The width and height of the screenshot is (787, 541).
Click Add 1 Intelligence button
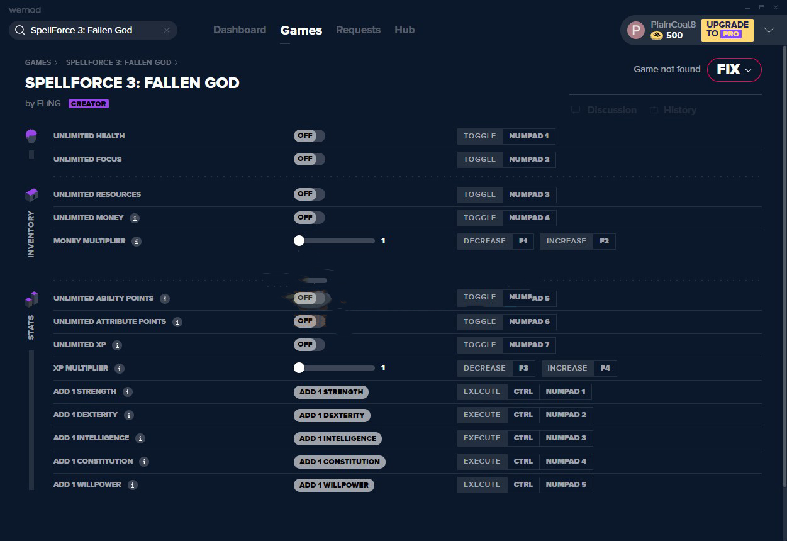(x=338, y=438)
